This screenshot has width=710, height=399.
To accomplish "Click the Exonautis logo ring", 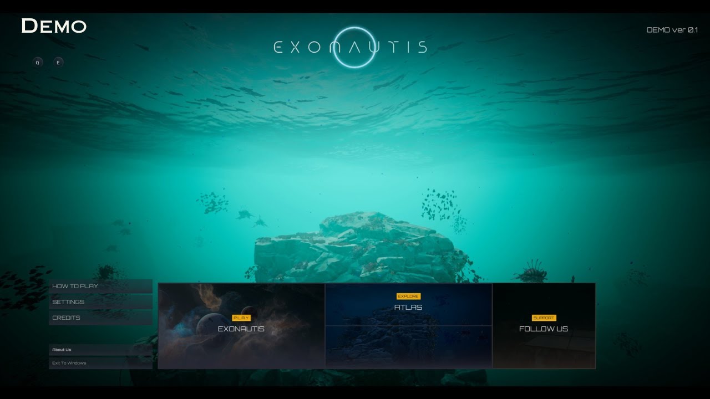I will 355,47.
